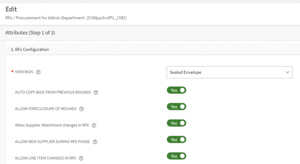The image size is (300, 164).
Task: Switch off Allow New Supplier During RFx Phase
Action: [177, 140]
